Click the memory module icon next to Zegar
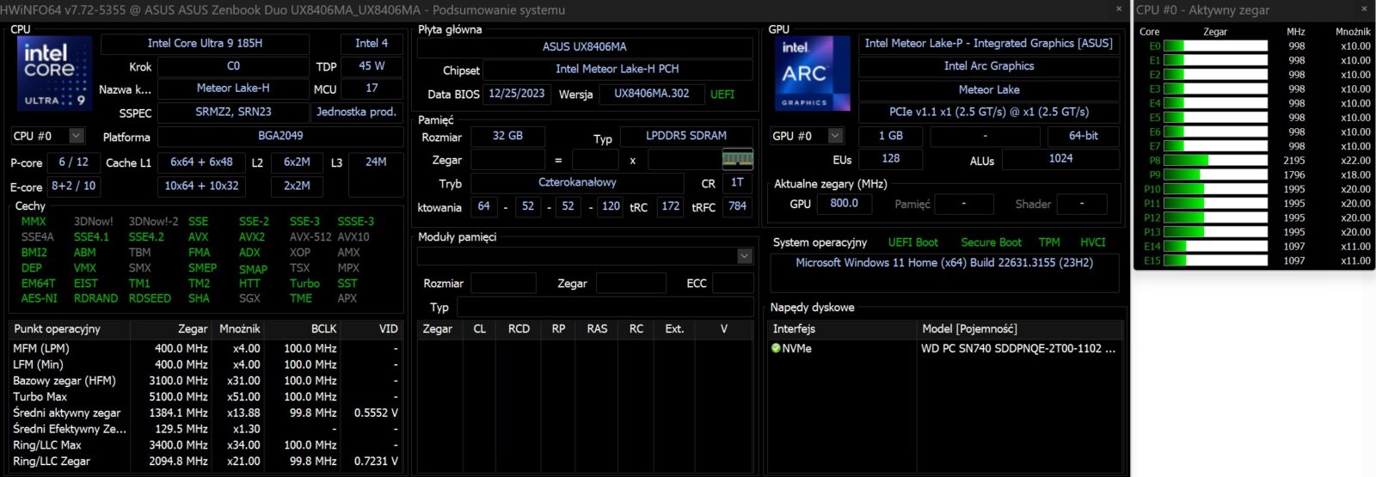 tap(737, 159)
